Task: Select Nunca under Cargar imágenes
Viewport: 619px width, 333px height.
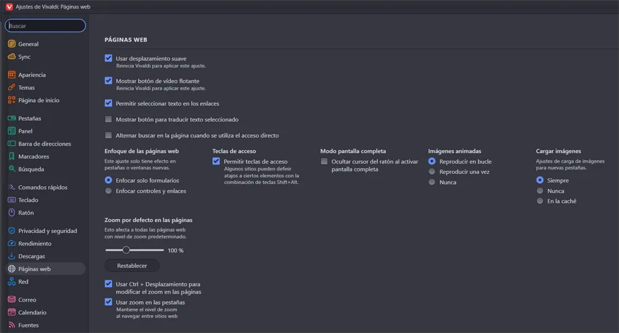Action: pyautogui.click(x=540, y=191)
